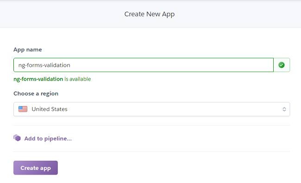Click the green availability checkmark icon

282,65
